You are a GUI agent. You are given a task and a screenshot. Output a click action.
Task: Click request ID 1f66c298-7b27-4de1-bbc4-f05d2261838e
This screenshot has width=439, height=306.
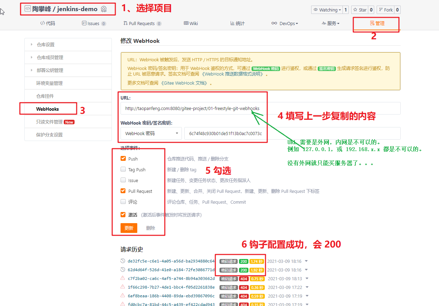[171, 287]
